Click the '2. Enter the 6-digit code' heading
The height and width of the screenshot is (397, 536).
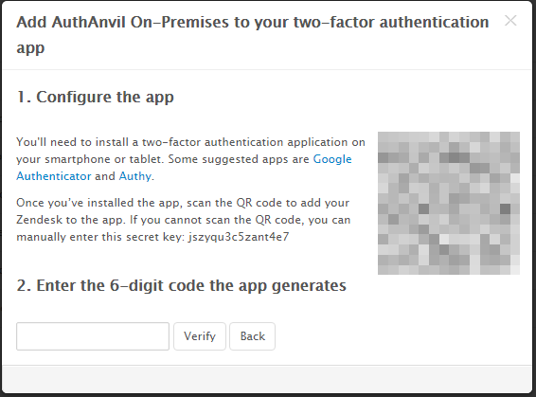(x=182, y=285)
